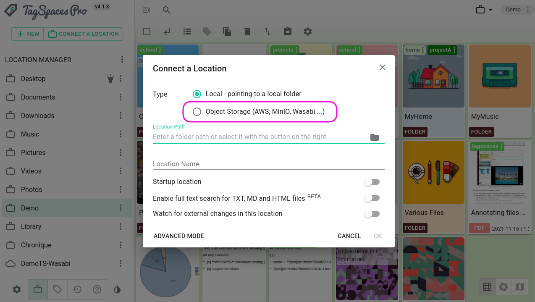Open Pictures location more options
The height and width of the screenshot is (302, 535).
pyautogui.click(x=121, y=152)
